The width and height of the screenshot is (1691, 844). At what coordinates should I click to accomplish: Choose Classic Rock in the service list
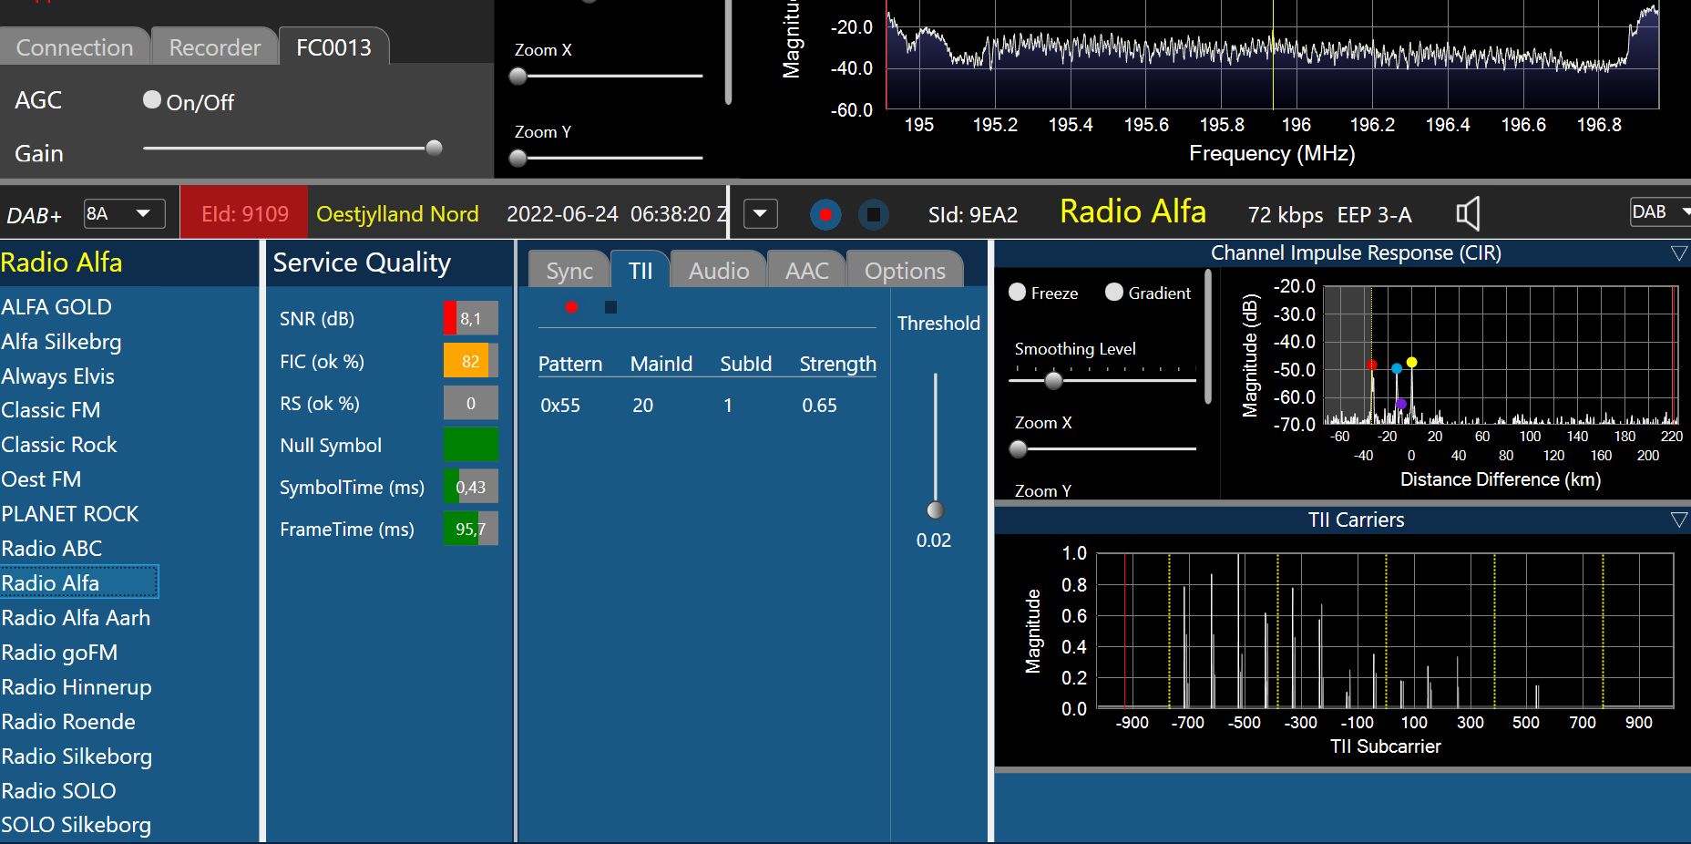59,445
